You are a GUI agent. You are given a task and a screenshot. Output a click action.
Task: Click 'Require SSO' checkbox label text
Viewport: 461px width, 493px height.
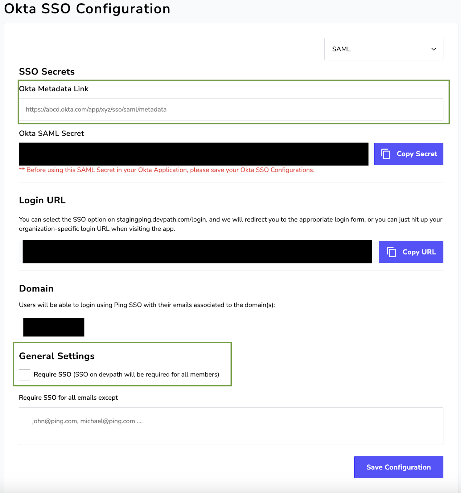point(126,374)
